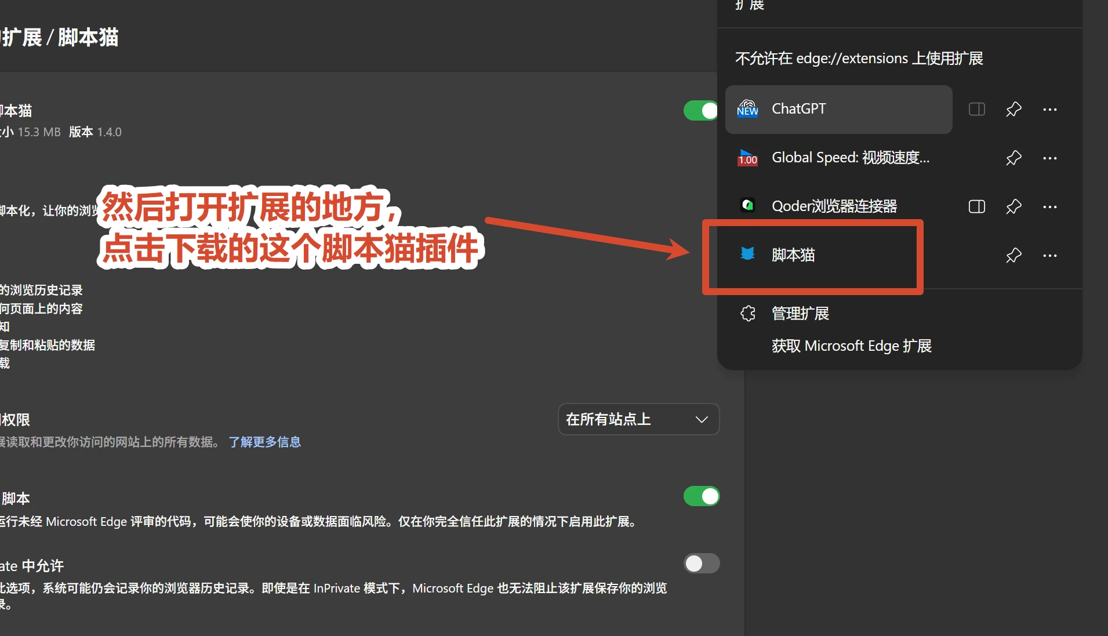Select Global Speed extension entry
Viewport: 1108px width, 636px height.
(838, 158)
